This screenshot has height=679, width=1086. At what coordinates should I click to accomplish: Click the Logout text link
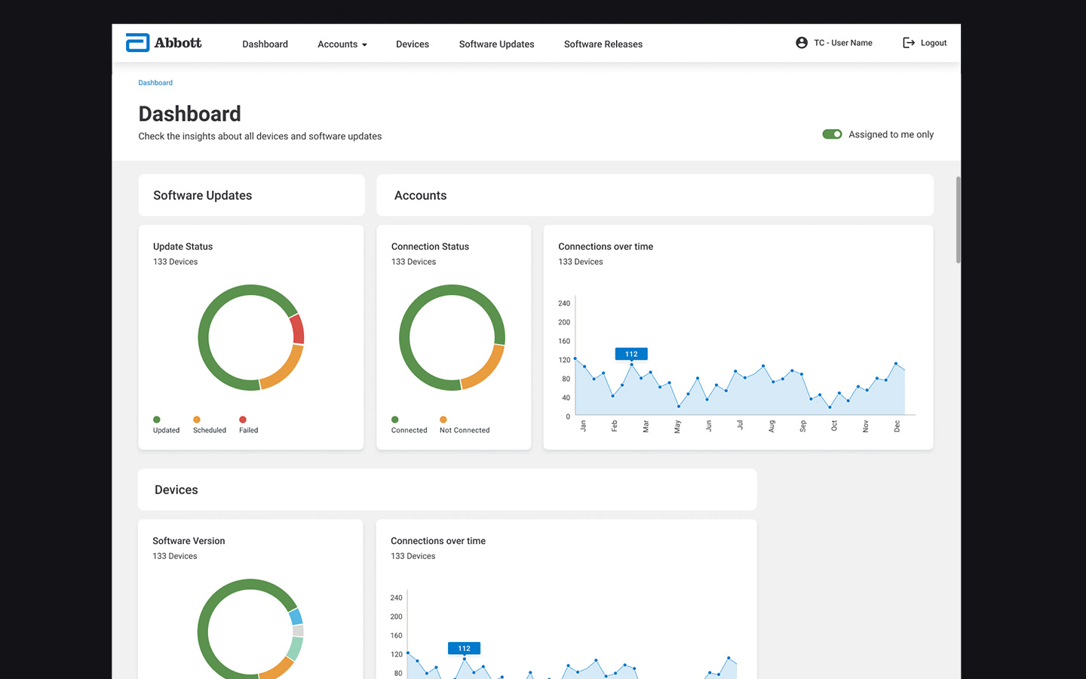(934, 43)
